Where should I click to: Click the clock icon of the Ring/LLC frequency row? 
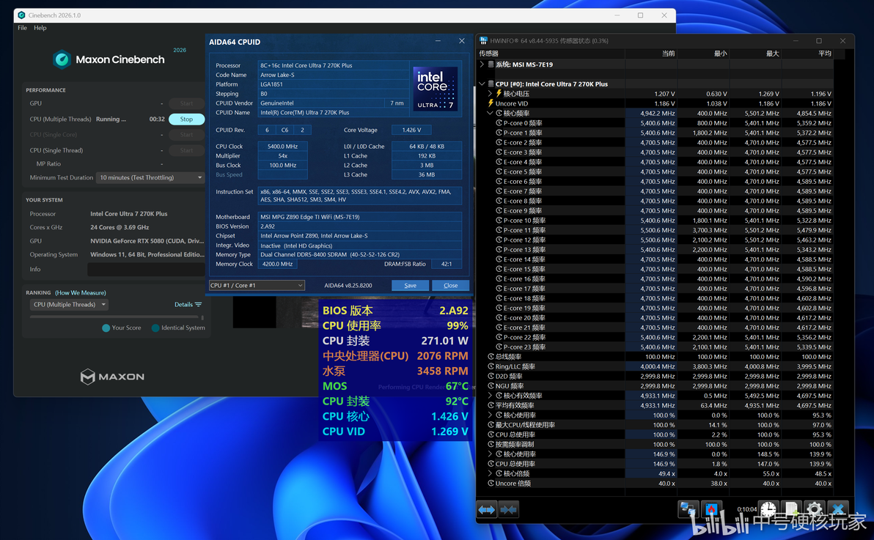click(x=491, y=366)
